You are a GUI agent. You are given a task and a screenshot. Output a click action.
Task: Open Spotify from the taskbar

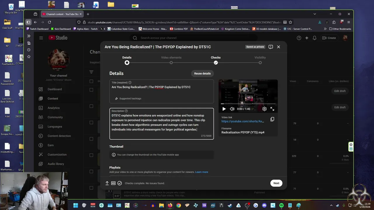281,205
